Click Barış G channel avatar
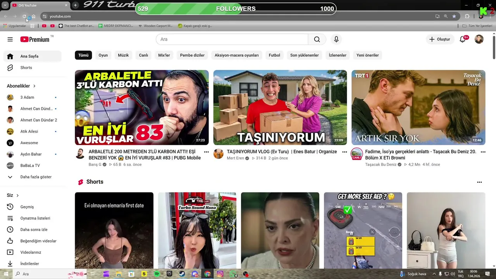Image resolution: width=496 pixels, height=279 pixels. coord(80,154)
